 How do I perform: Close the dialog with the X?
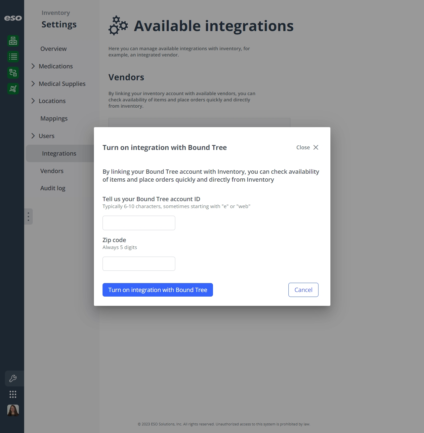[x=316, y=147]
